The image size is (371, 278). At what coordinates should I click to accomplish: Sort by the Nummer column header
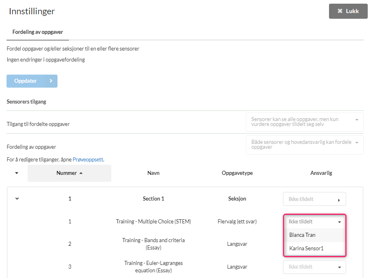(x=69, y=173)
